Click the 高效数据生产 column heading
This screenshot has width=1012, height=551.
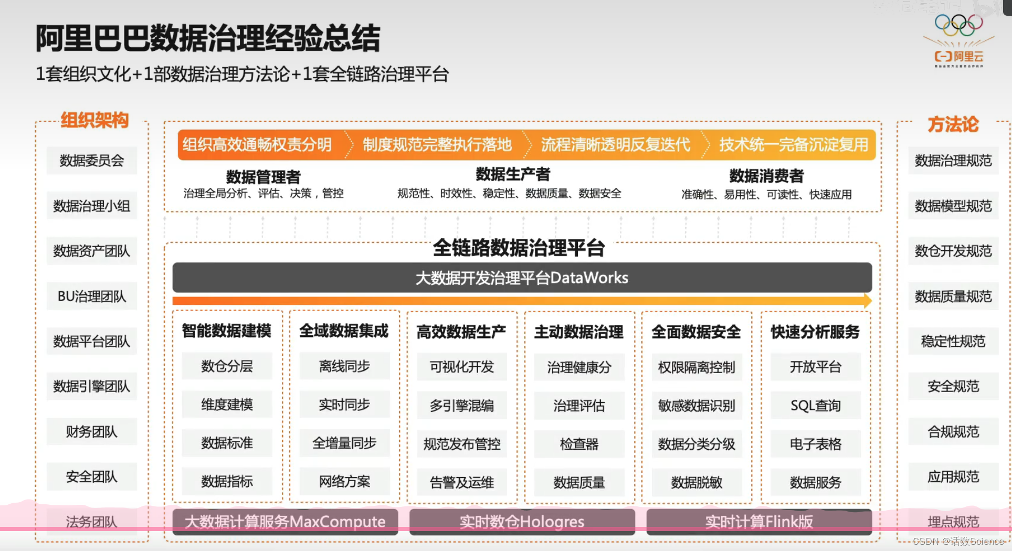point(461,332)
